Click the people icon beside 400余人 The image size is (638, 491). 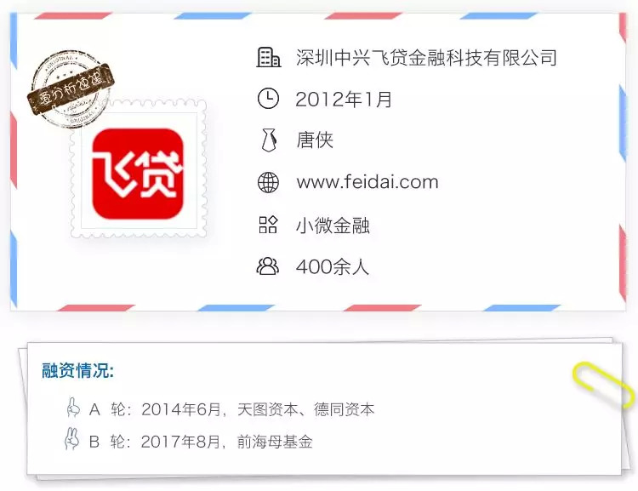[268, 266]
